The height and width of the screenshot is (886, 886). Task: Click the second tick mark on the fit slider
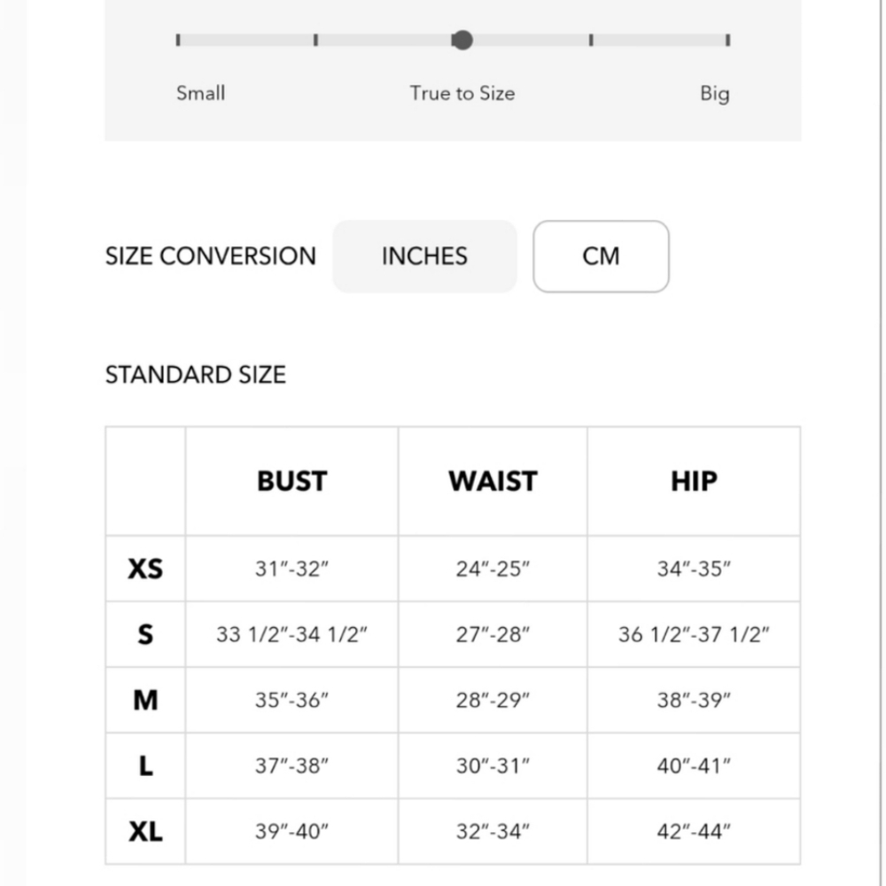coord(316,40)
